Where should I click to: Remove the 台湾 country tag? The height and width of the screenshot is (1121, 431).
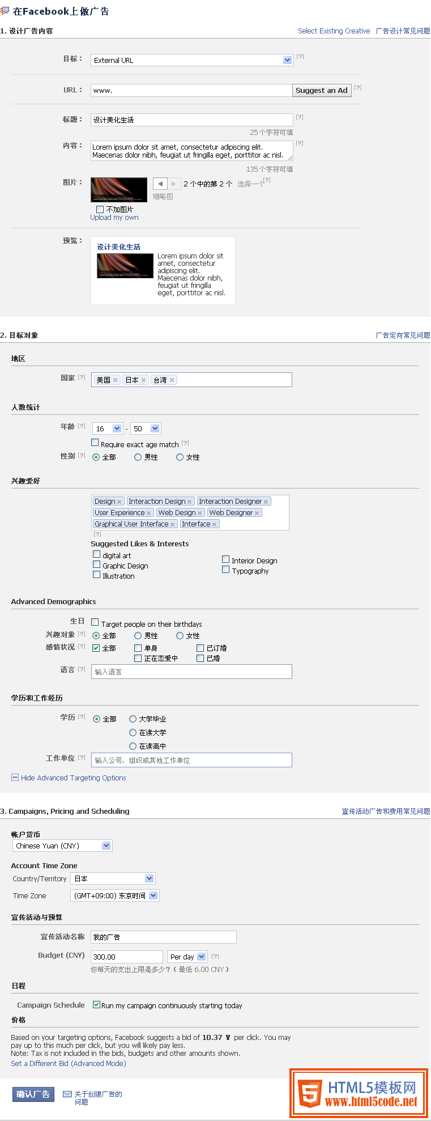coord(172,380)
